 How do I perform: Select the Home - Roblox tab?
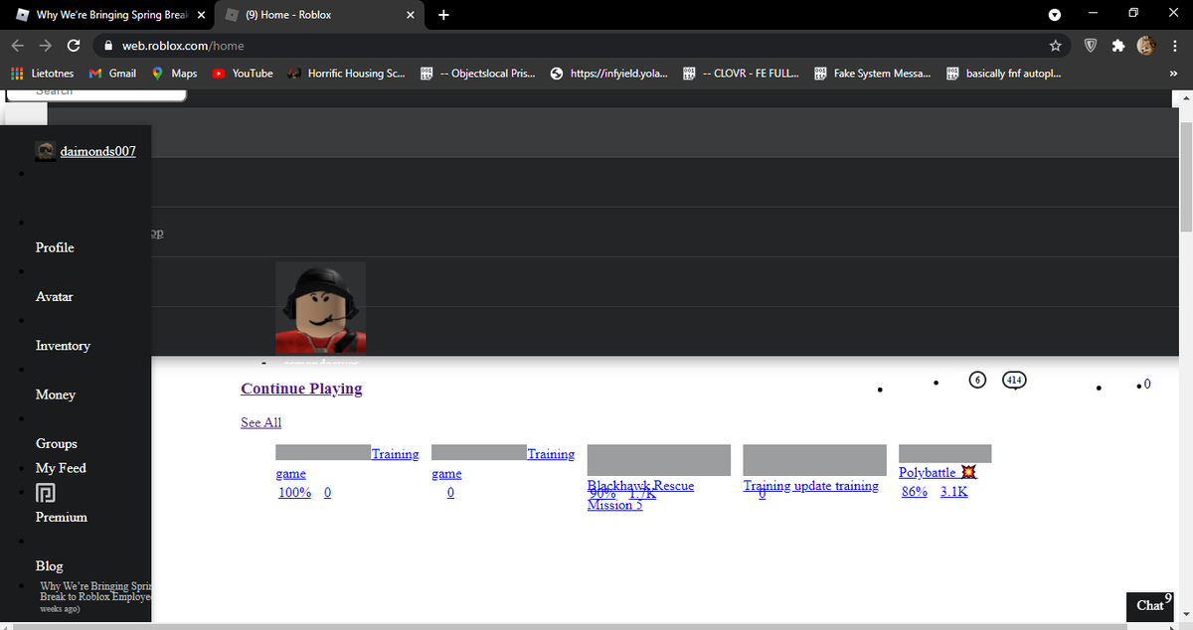tap(317, 15)
